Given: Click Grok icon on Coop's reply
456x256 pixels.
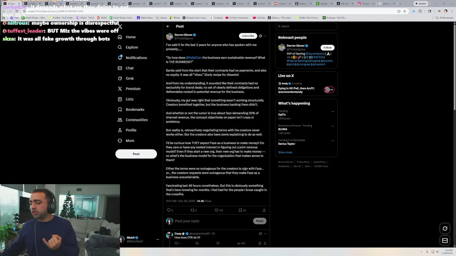Looking at the screenshot, I should pyautogui.click(x=260, y=234).
